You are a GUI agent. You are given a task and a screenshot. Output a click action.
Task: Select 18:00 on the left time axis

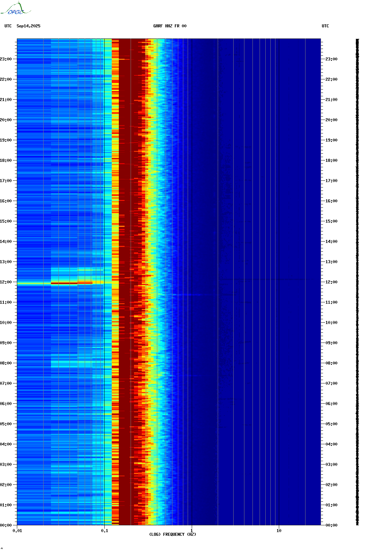pos(6,160)
